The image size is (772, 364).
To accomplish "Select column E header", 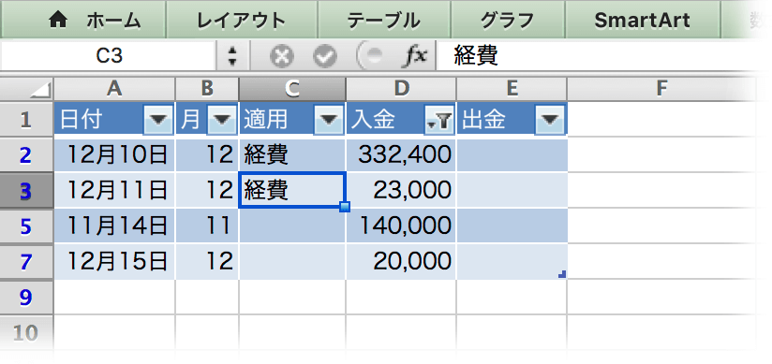I will click(512, 89).
